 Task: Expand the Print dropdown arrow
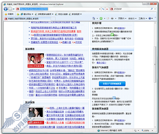tap(116, 18)
